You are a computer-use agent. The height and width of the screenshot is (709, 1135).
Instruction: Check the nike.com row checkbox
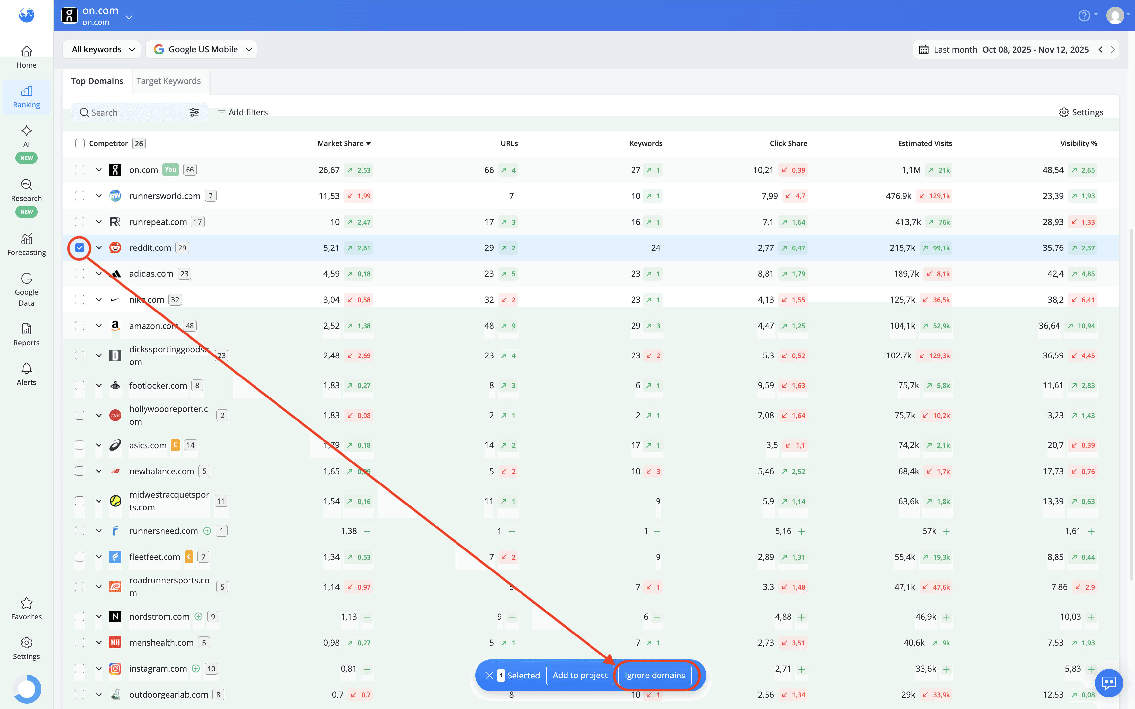pyautogui.click(x=80, y=299)
